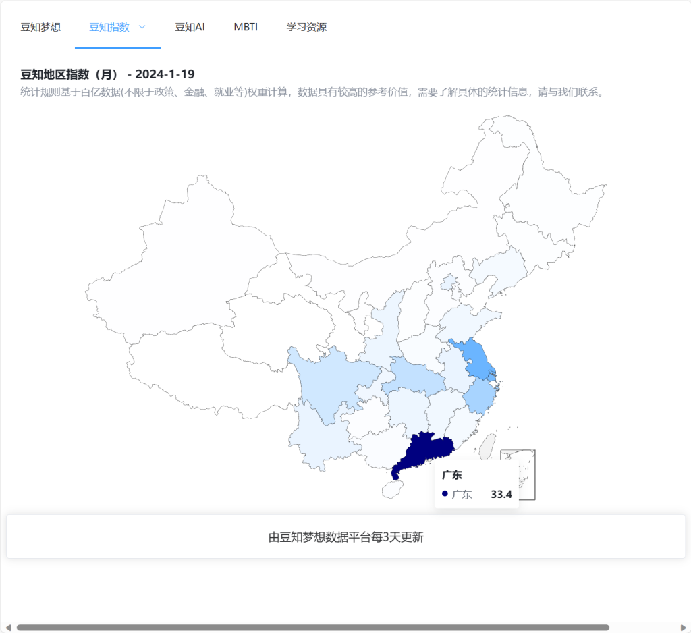Click Hainan island on the map
Viewport: 691px width, 633px height.
click(x=393, y=489)
